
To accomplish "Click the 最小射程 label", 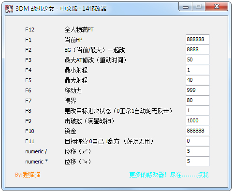I will (x=76, y=70).
